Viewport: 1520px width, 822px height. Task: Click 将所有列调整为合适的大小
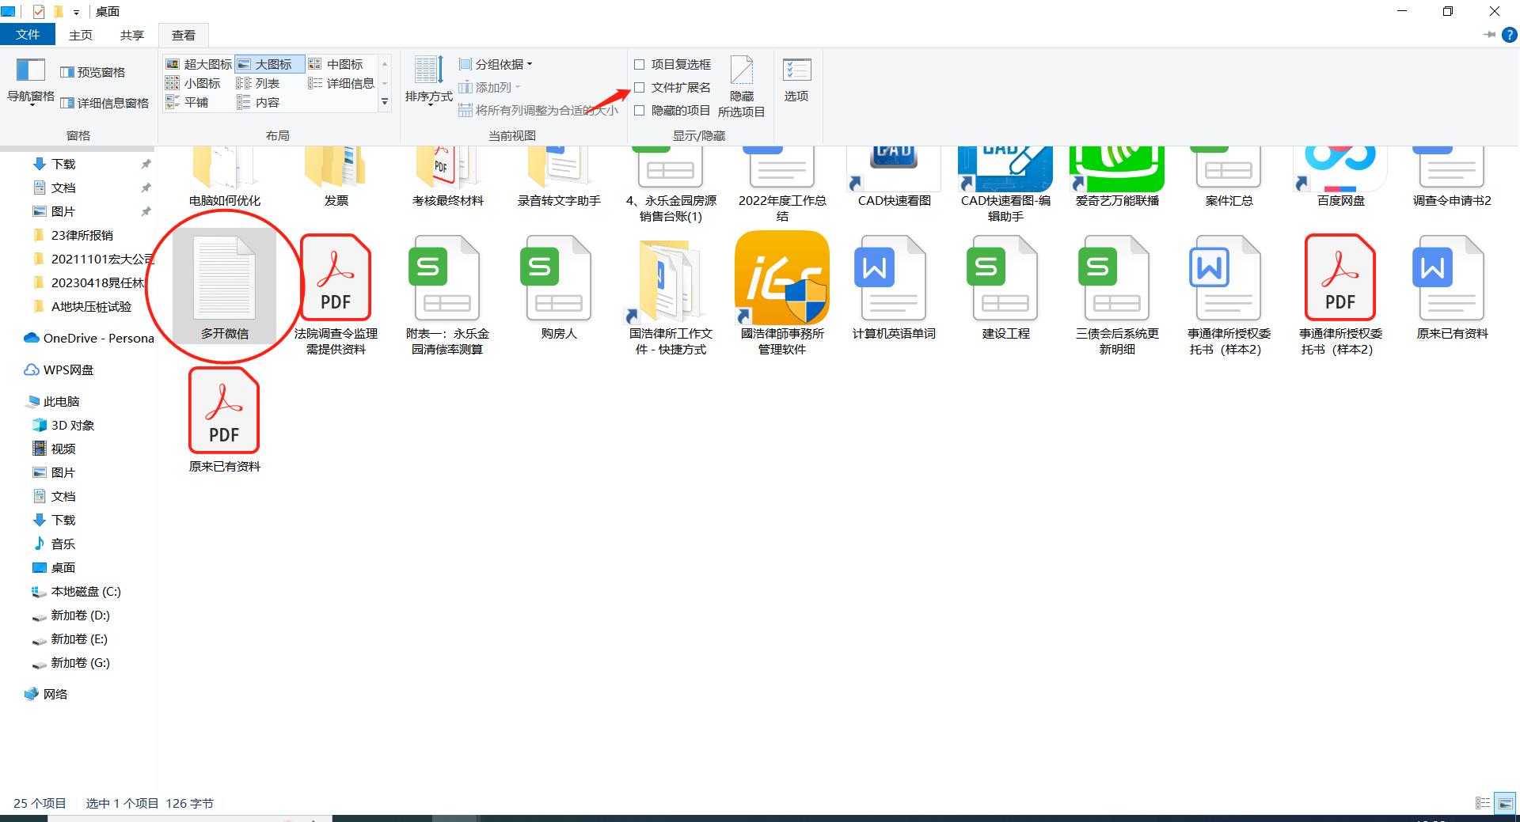point(541,110)
